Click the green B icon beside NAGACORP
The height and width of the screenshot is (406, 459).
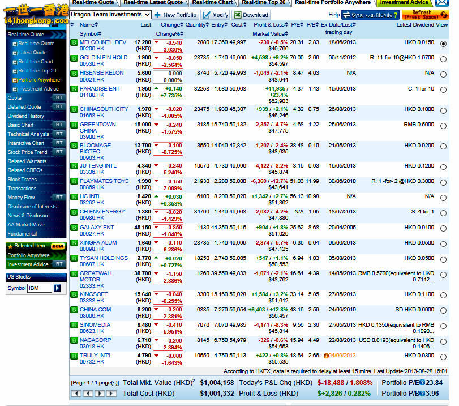(74, 340)
